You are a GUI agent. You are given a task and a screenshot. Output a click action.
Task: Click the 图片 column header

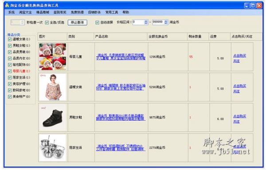coord(52,36)
